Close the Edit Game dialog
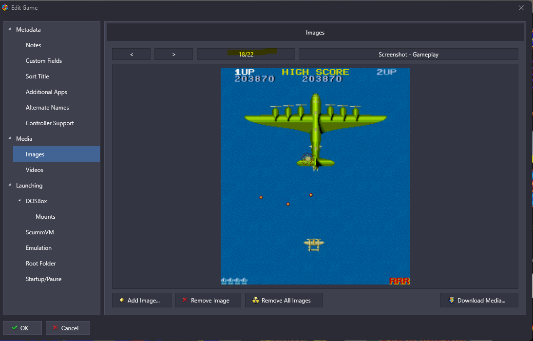 (x=521, y=8)
